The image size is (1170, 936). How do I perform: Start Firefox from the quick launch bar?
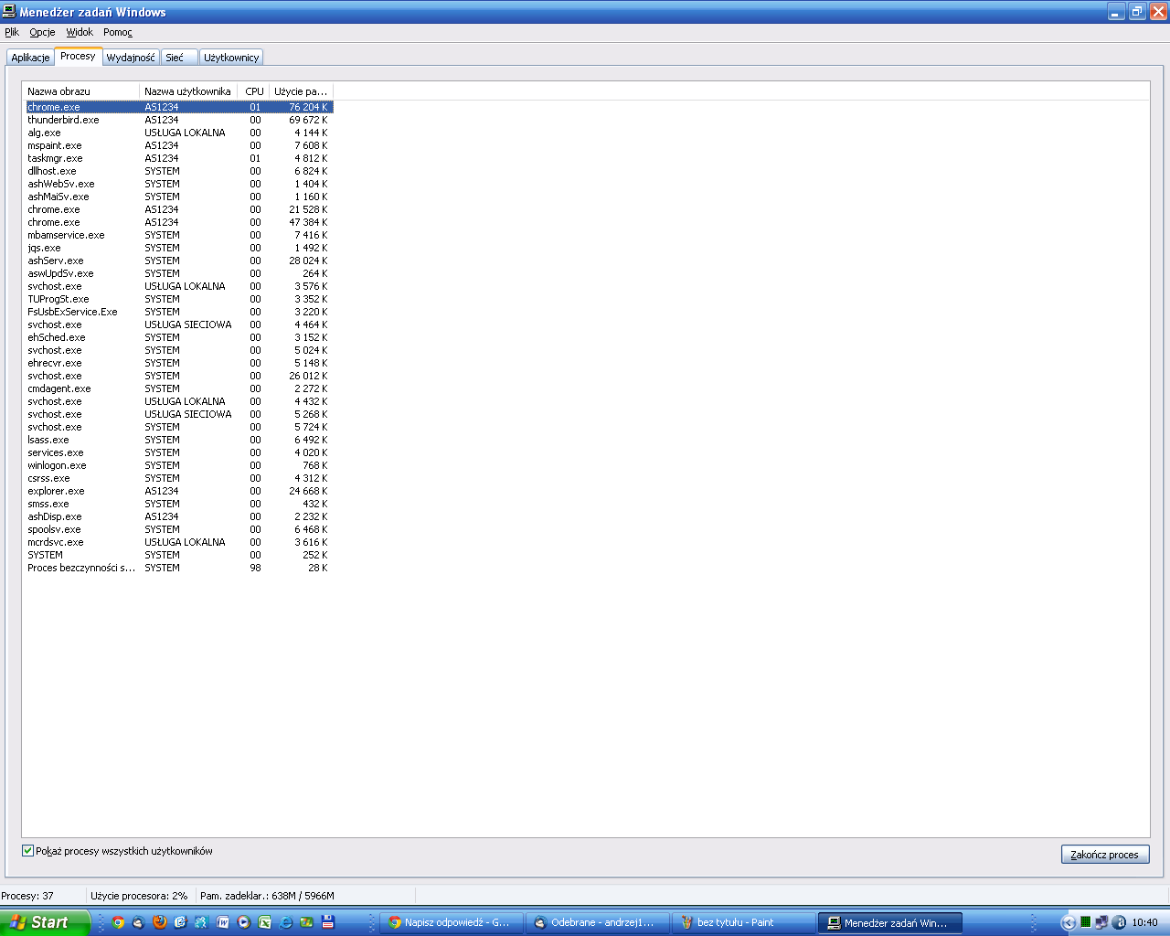160,922
